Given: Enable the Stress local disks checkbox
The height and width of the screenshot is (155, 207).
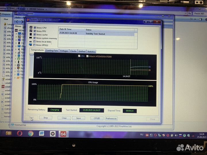Looking at the screenshot, I should (x=35, y=42).
